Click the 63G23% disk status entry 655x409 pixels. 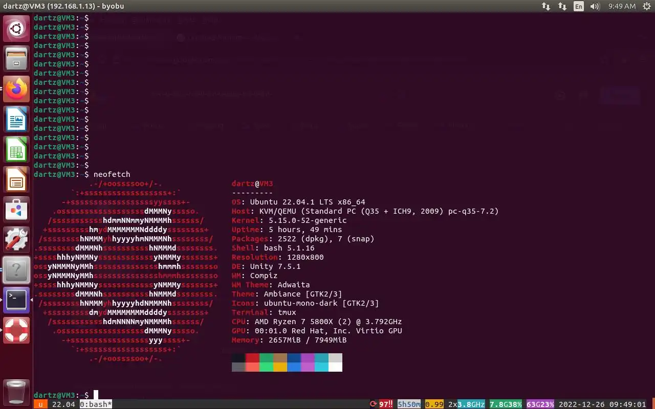coord(540,404)
